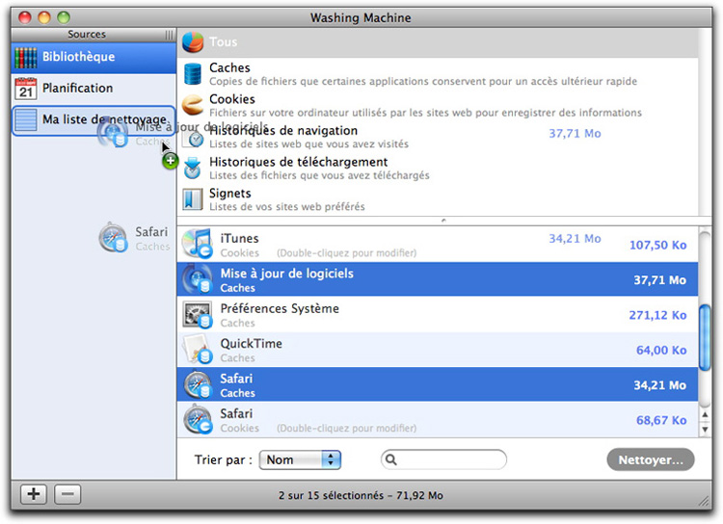Click the window zoom button

point(64,17)
